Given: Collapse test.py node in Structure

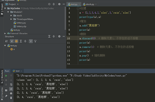Looking at the screenshot, I should 5,46.
